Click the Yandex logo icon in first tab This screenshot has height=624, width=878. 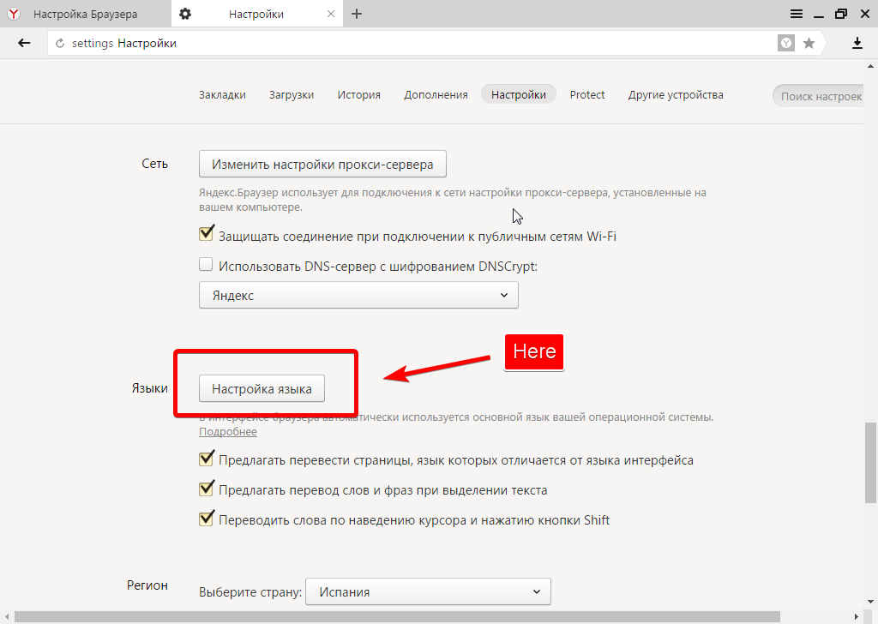14,14
